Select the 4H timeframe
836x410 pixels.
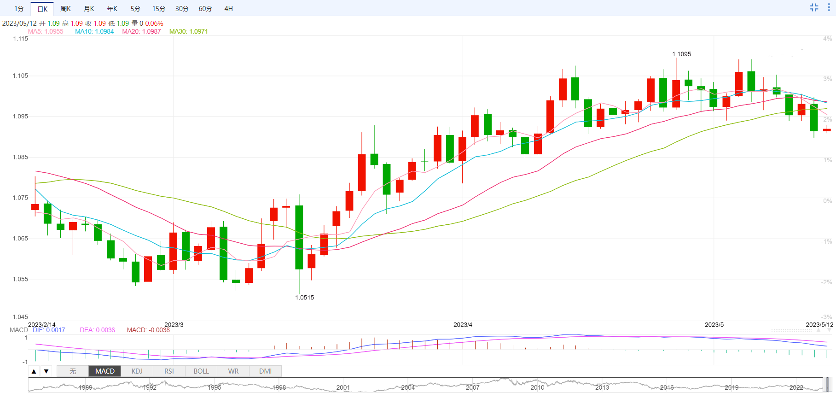pyautogui.click(x=228, y=9)
